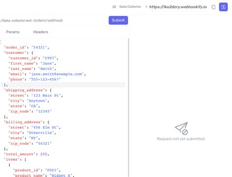
Task: Click the "billing_address" key line
Action: click(x=26, y=122)
